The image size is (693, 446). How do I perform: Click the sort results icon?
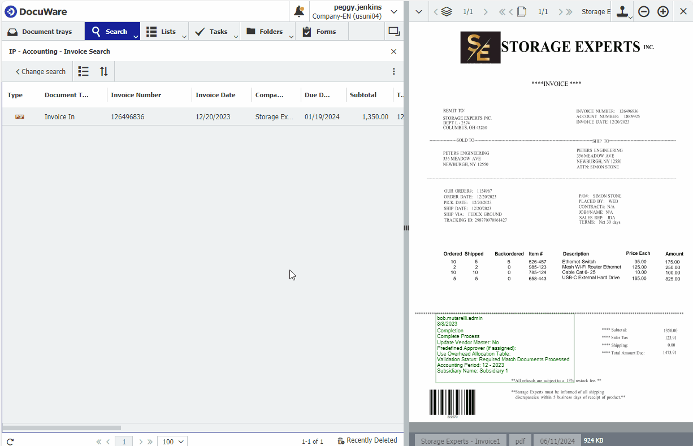click(103, 72)
